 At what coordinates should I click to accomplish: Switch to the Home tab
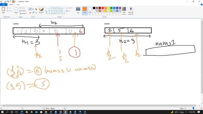pos(11,4)
